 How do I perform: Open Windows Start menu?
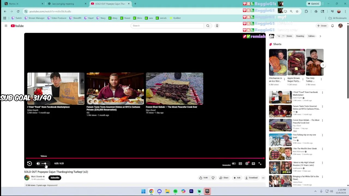coord(143,191)
